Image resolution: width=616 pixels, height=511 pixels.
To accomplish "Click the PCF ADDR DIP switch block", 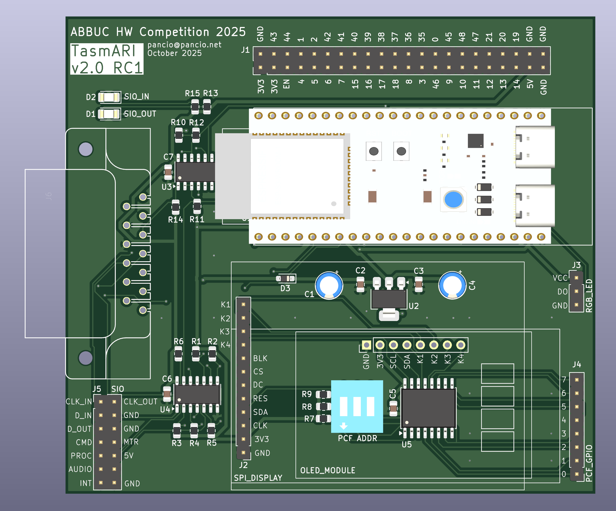I will point(357,407).
